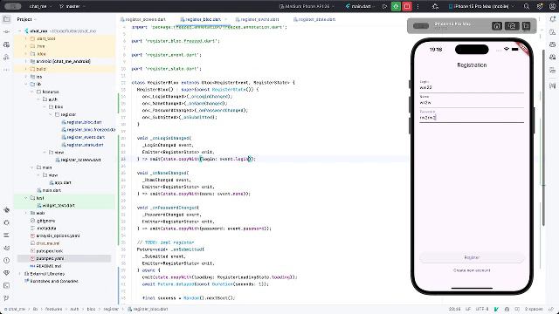This screenshot has height=314, width=559.
Task: Click the simulator rotate device icon
Action: tap(526, 26)
